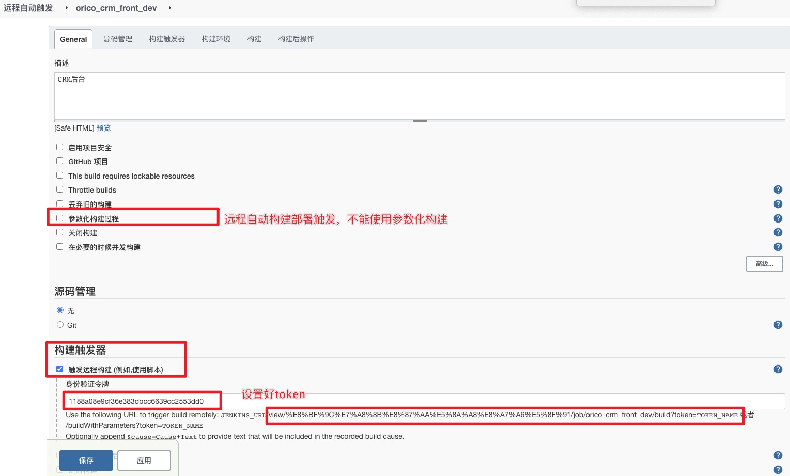Select 源码管理 section heading text

[x=75, y=291]
